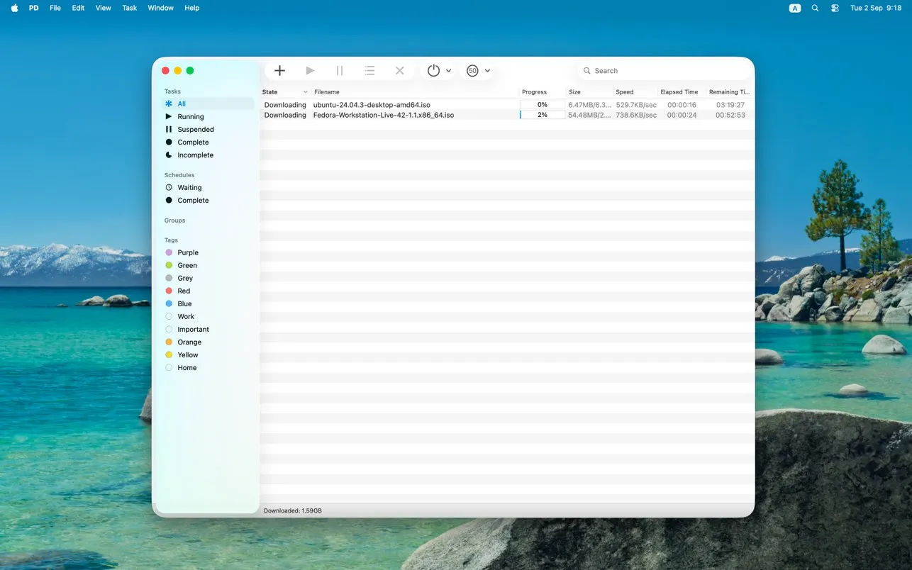Viewport: 912px width, 570px height.
Task: Open the task list details icon
Action: coord(369,70)
